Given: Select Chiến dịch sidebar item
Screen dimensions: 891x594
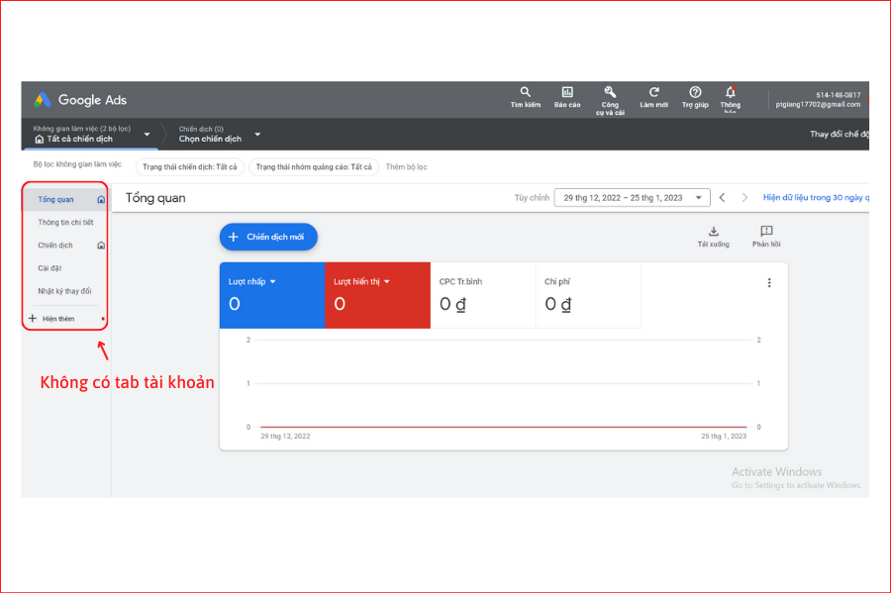Looking at the screenshot, I should click(55, 246).
